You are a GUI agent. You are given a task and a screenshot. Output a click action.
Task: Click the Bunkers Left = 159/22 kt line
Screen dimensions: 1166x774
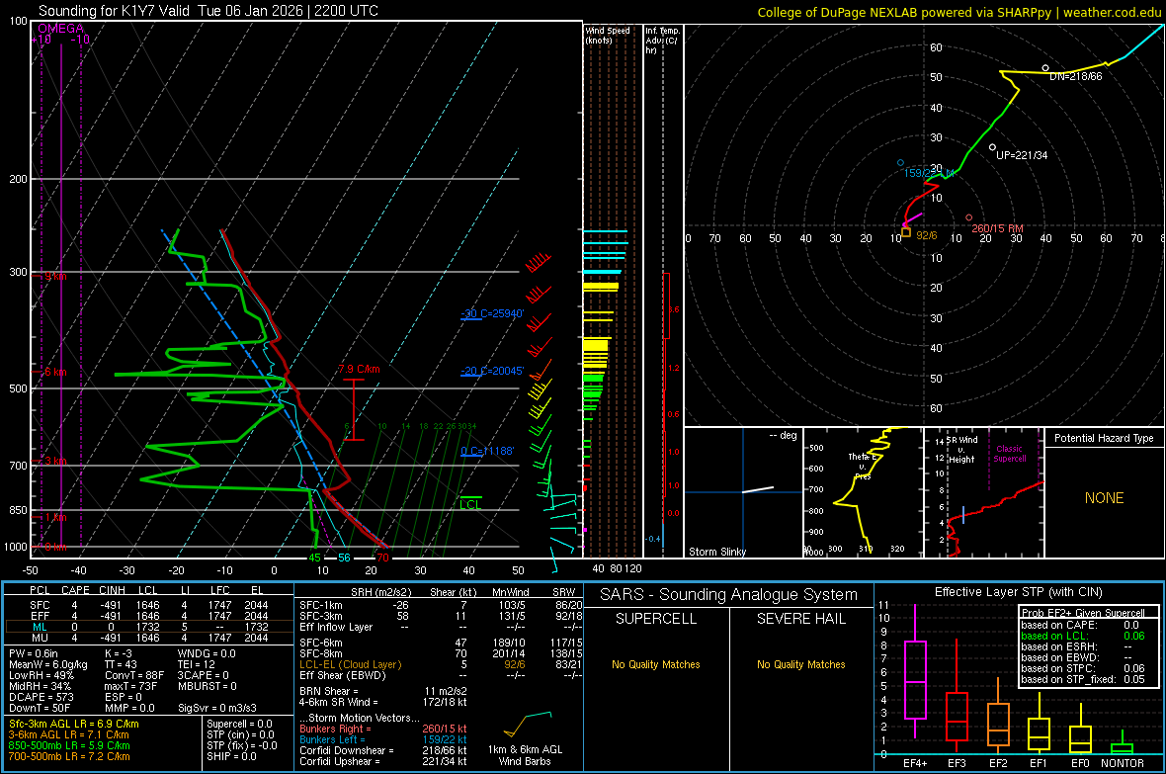[383, 739]
